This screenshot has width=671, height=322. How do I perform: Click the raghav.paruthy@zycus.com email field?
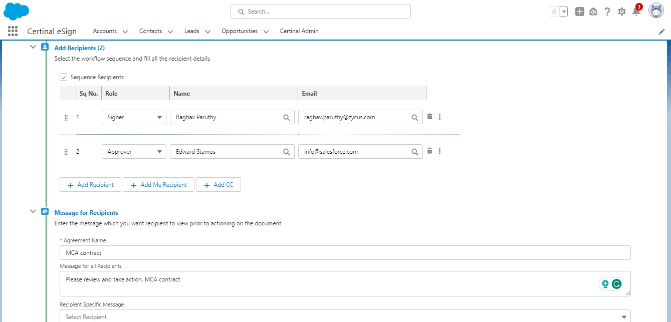click(x=360, y=117)
